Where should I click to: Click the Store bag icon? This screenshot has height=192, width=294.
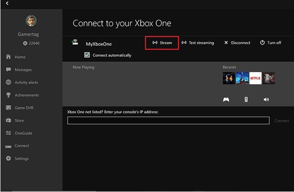tap(8, 120)
